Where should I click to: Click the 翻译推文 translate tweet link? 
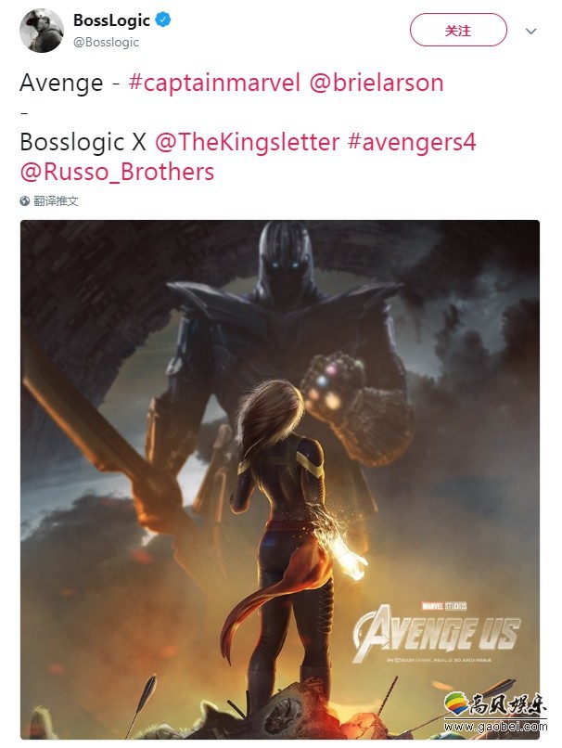point(56,200)
